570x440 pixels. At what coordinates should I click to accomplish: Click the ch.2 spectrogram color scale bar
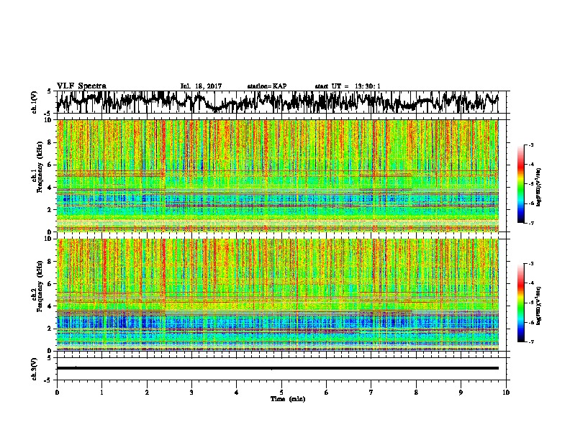[x=520, y=303]
